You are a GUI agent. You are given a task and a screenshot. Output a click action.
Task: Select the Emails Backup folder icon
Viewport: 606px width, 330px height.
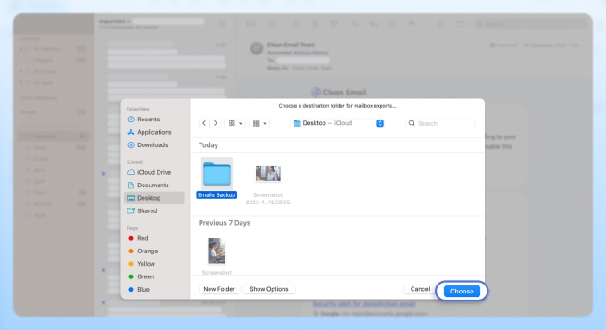[217, 173]
